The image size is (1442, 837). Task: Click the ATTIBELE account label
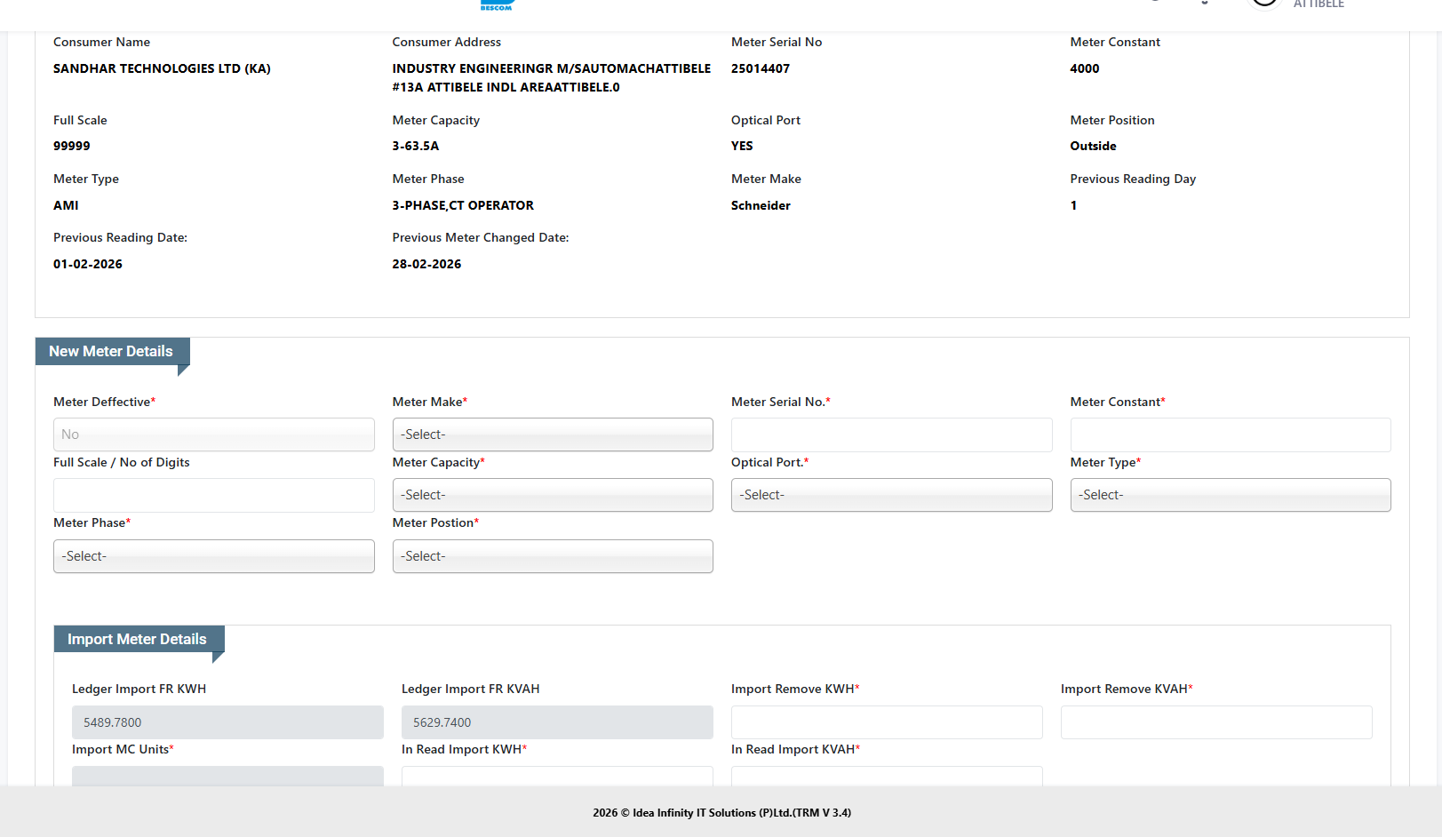[1319, 4]
